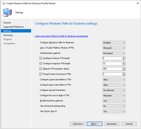Screen dimensions: 141x129
Task: Decrease maximum PIN length with down arrow
Action: (124, 64)
